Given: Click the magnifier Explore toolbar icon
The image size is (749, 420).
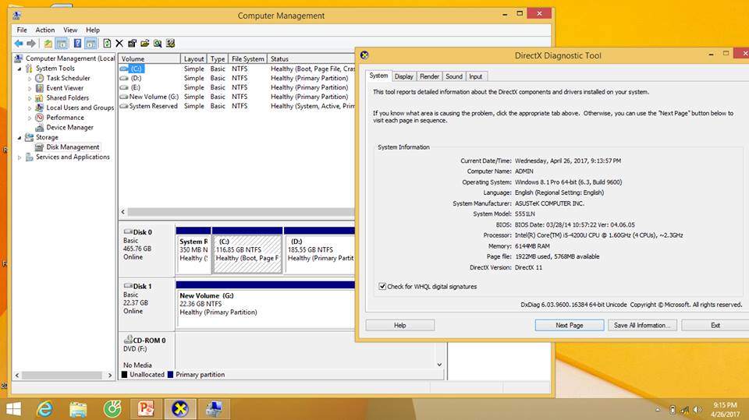Looking at the screenshot, I should pyautogui.click(x=158, y=44).
